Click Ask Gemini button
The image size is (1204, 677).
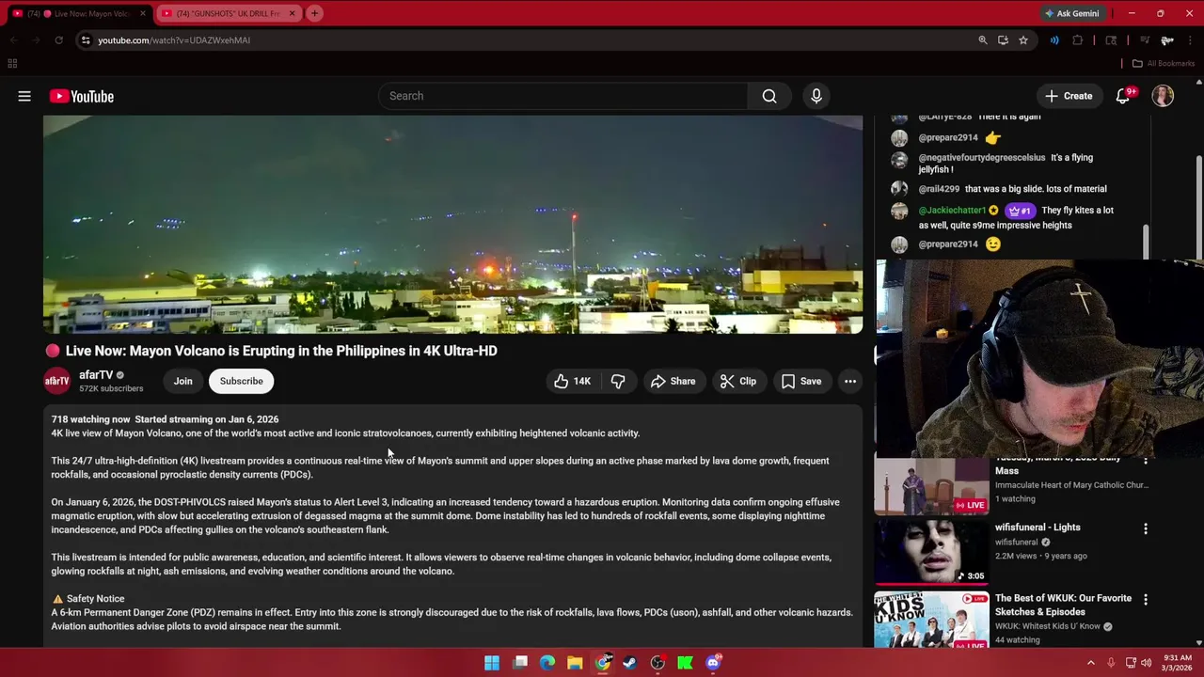(1071, 13)
